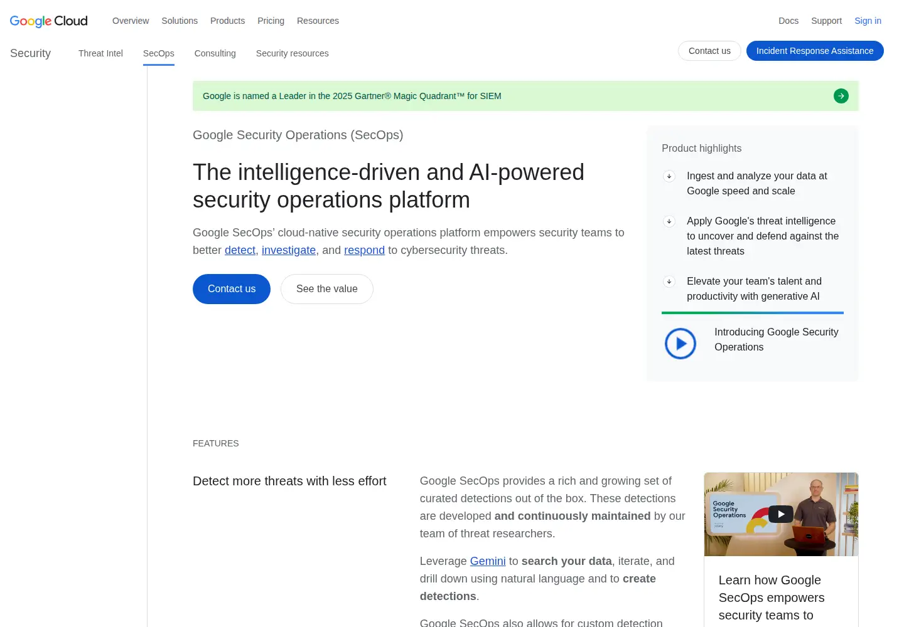Click the arrow icon beside 'Ingest and analyze your data'

coord(669,176)
